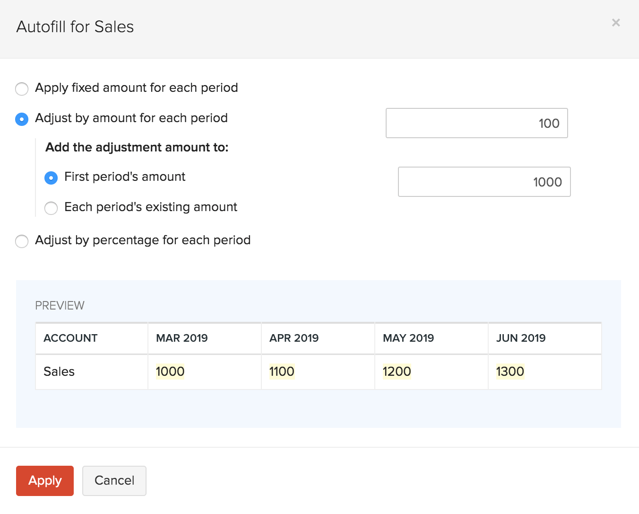Click the MAY 2019 column header

pyautogui.click(x=408, y=338)
